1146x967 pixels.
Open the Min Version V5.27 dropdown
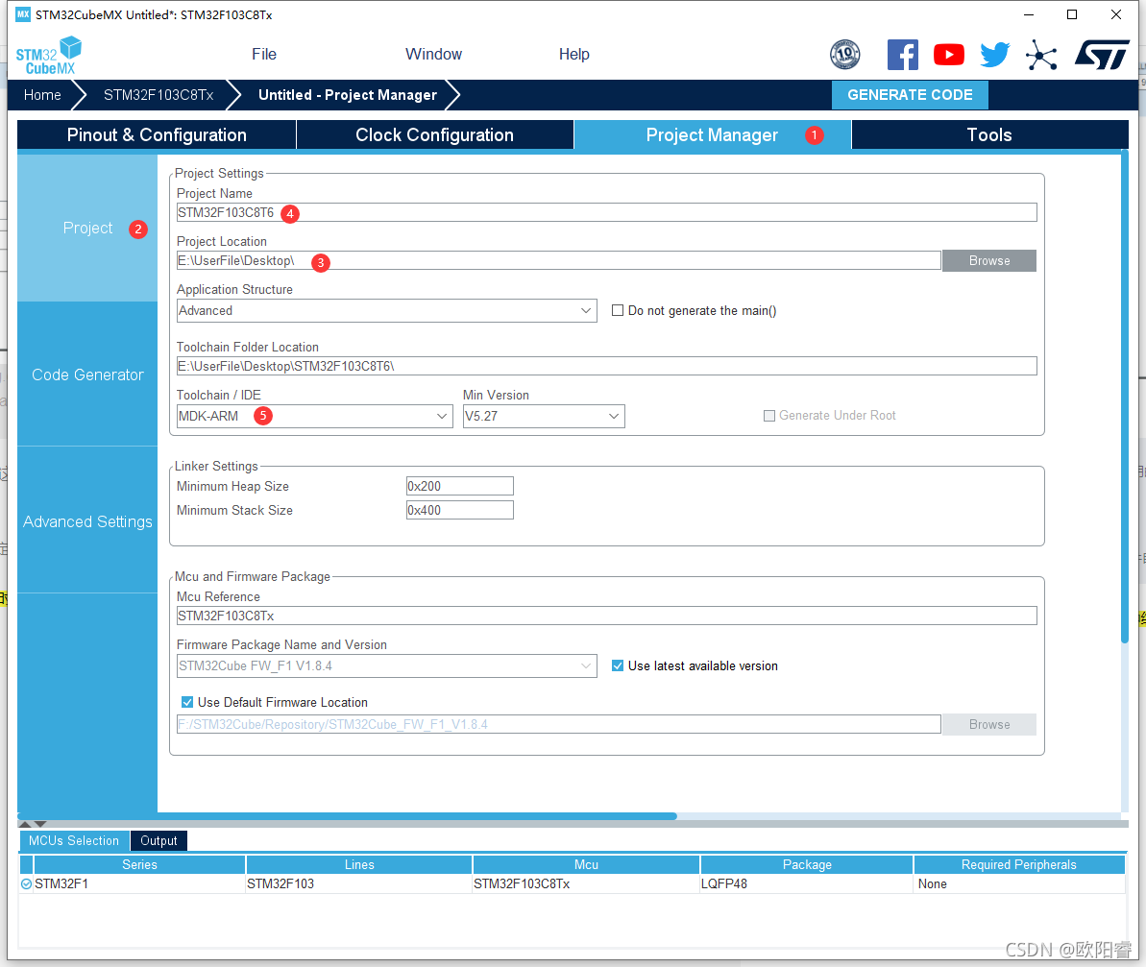pyautogui.click(x=543, y=417)
